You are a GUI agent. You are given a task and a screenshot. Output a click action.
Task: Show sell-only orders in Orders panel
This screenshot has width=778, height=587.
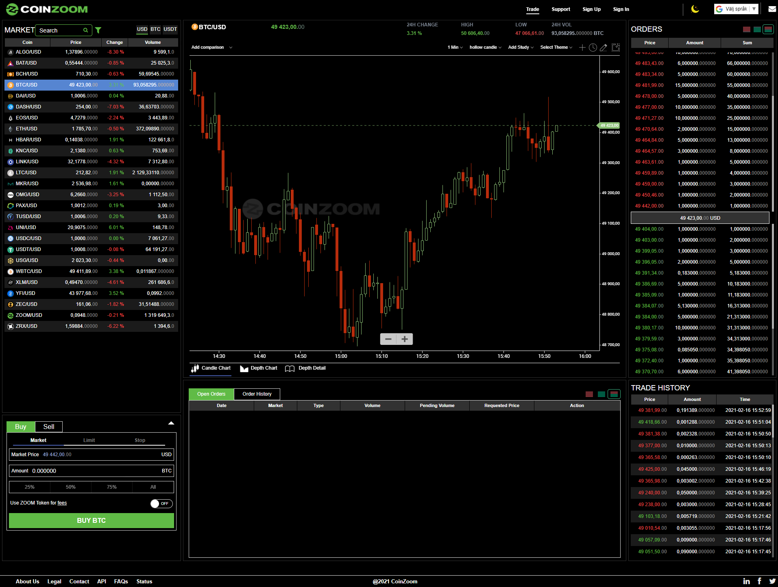[x=746, y=29]
